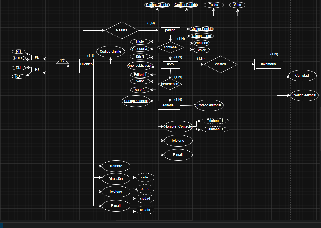This screenshot has height=228, width=321.
Task: Select the PN rectangle
Action: pyautogui.click(x=37, y=58)
